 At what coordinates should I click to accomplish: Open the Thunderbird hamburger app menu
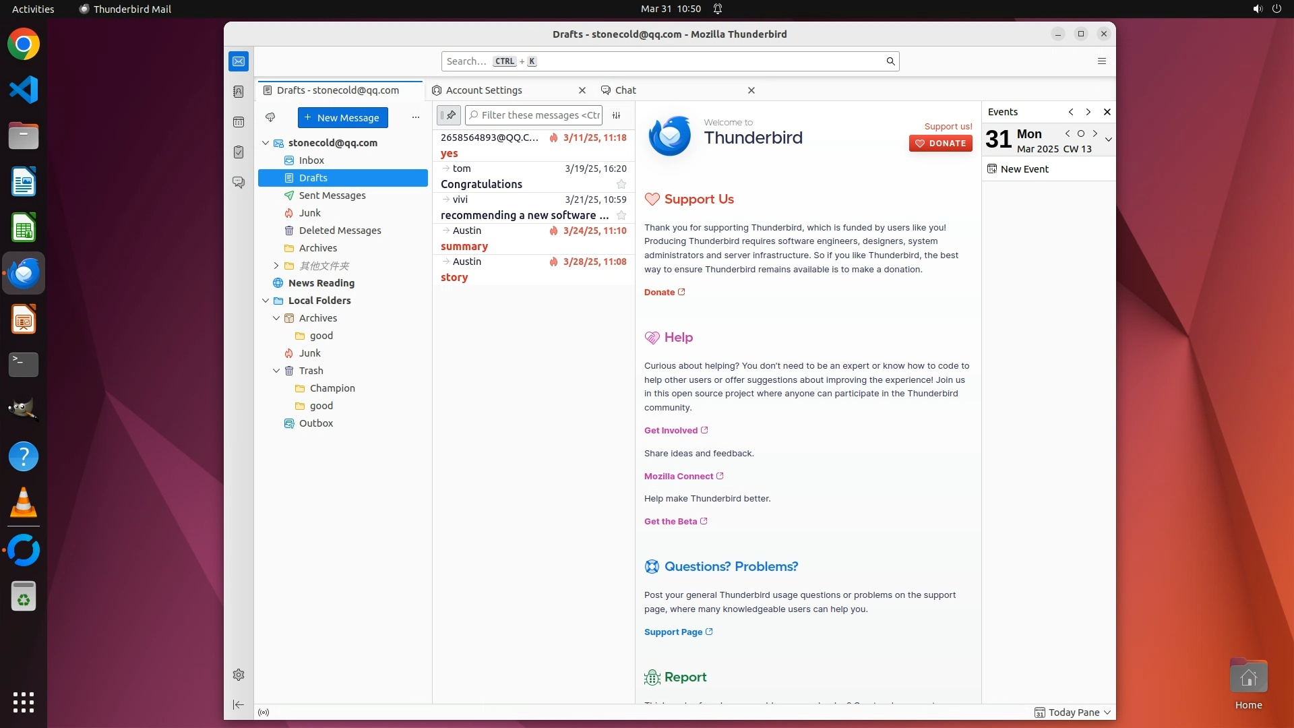coord(1102,61)
